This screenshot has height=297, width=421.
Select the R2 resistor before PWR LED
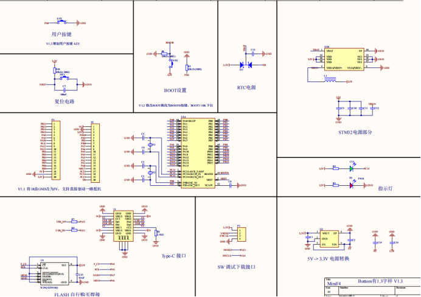pos(336,185)
